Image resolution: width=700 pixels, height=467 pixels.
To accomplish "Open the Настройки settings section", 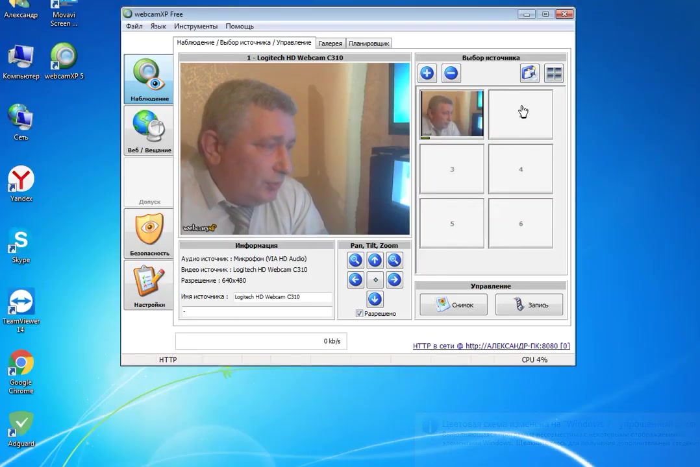I will click(149, 285).
